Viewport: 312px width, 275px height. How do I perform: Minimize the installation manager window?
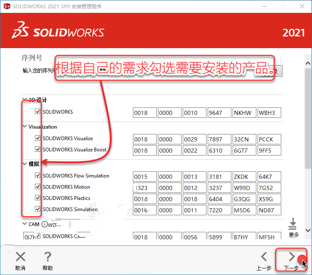264,6
